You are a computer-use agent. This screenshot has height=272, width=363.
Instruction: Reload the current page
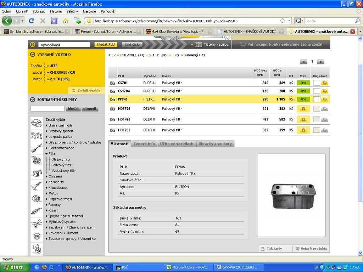pyautogui.click(x=32, y=21)
